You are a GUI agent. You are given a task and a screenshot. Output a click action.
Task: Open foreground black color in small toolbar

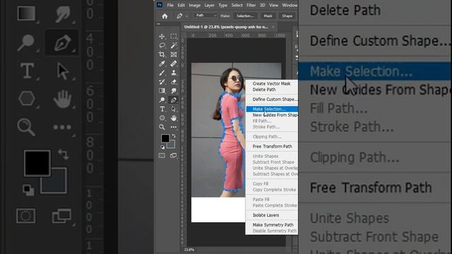click(x=165, y=138)
